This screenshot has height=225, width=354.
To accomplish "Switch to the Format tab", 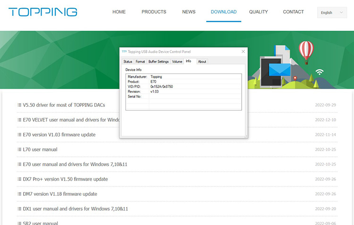I will [x=140, y=62].
